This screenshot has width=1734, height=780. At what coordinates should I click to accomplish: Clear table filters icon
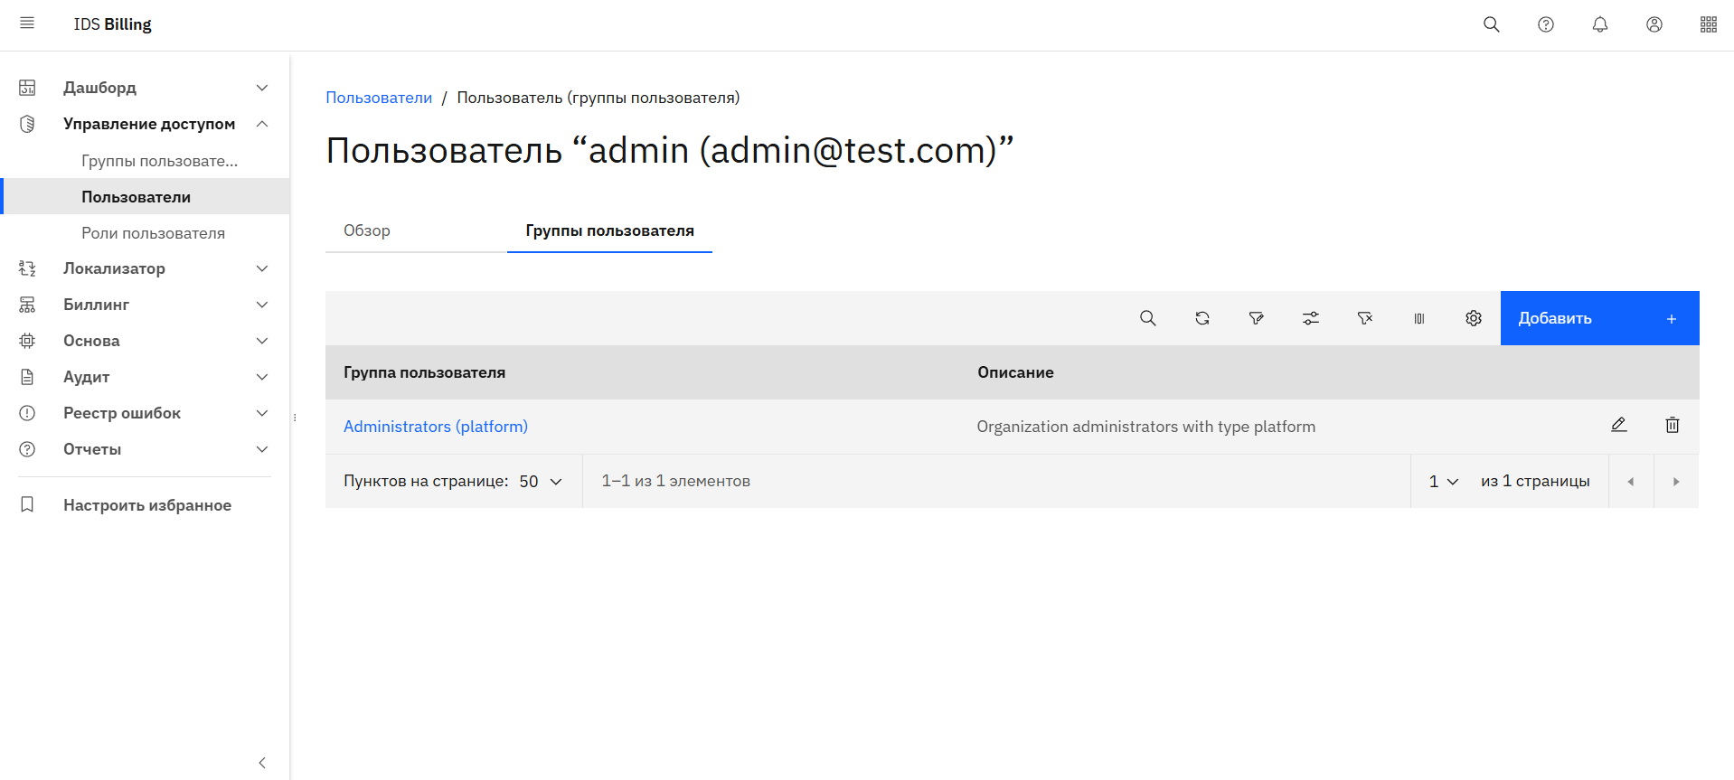click(x=1364, y=318)
